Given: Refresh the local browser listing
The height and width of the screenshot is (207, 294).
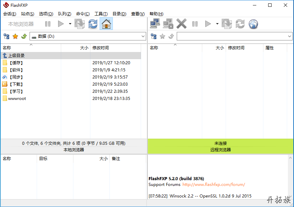Looking at the screenshot, I should point(93,24).
